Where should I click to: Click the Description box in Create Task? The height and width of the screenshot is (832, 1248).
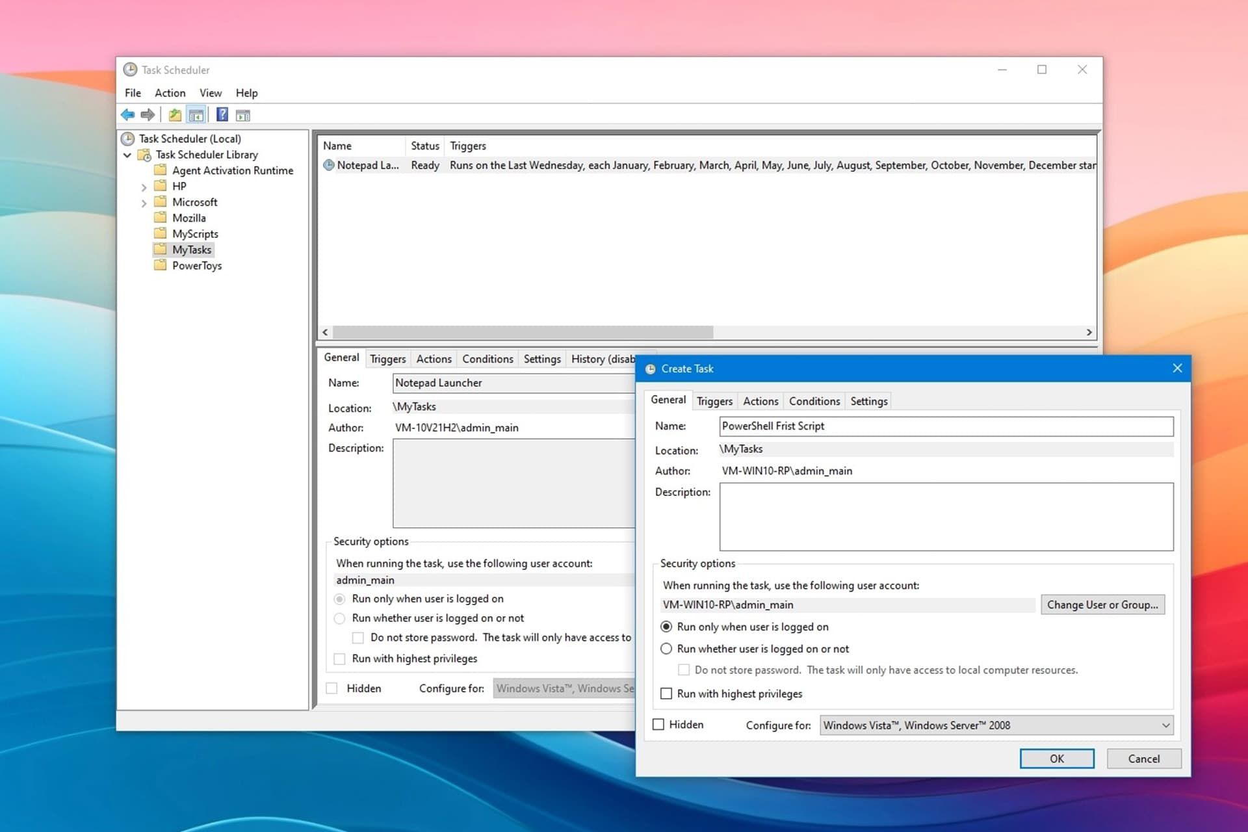(x=946, y=517)
